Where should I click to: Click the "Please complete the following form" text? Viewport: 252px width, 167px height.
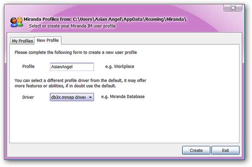(x=76, y=52)
